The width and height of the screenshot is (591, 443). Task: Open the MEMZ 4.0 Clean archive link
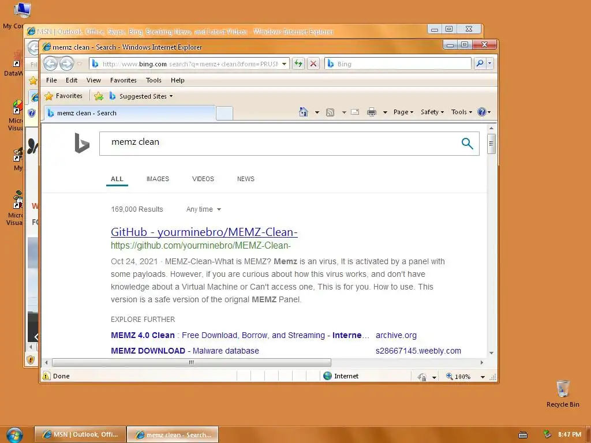pyautogui.click(x=240, y=335)
